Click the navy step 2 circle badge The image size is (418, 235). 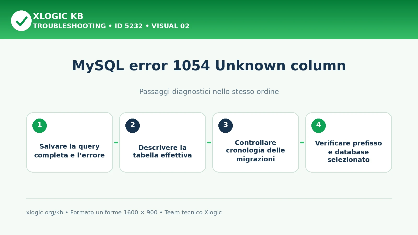[133, 126]
